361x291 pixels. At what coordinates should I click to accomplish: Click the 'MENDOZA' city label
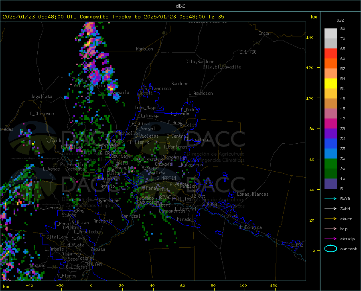pos(107,146)
